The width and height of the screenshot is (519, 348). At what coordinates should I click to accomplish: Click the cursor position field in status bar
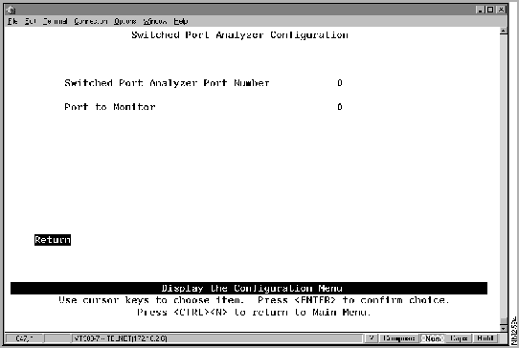pos(25,338)
